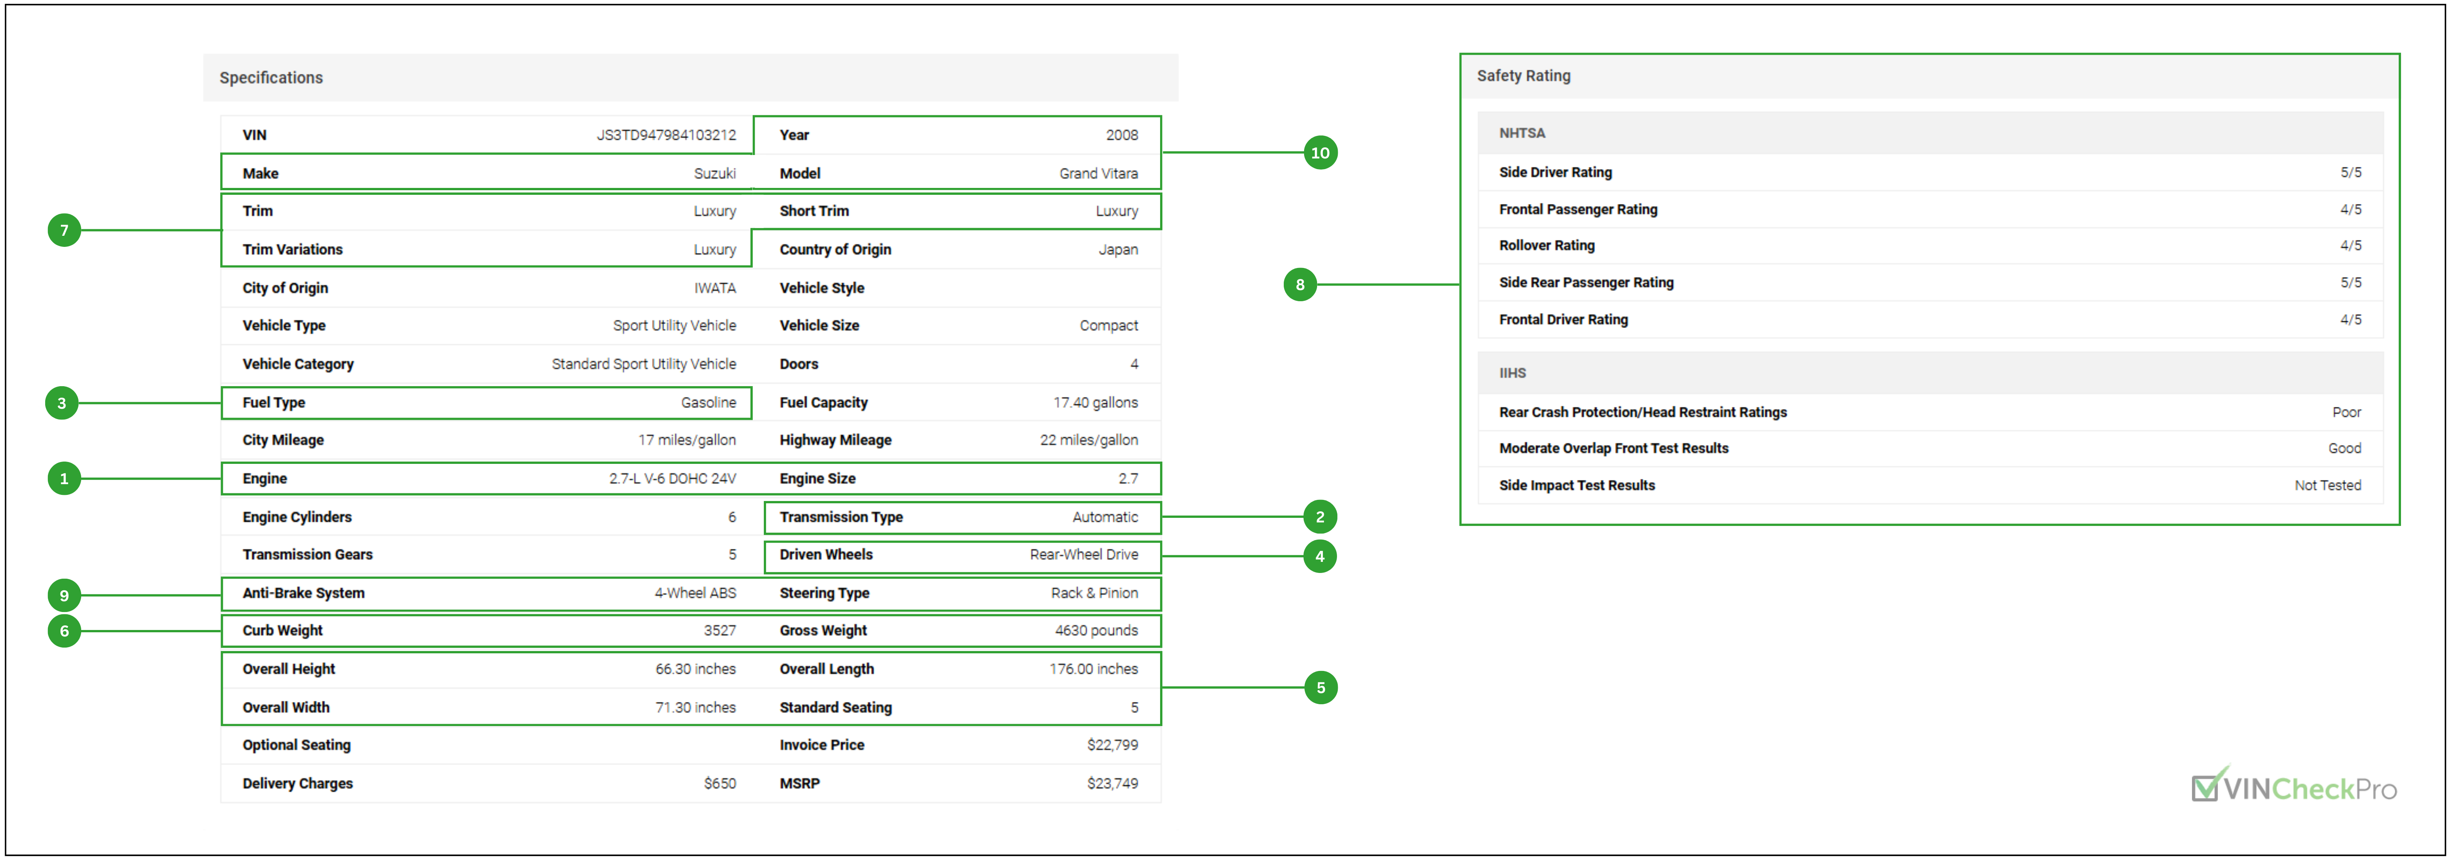Select the NHTSA subsection heading
2450x860 pixels.
(x=1522, y=134)
